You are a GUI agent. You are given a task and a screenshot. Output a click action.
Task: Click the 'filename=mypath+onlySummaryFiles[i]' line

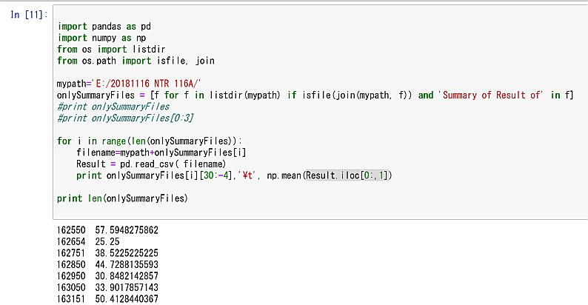click(x=161, y=152)
